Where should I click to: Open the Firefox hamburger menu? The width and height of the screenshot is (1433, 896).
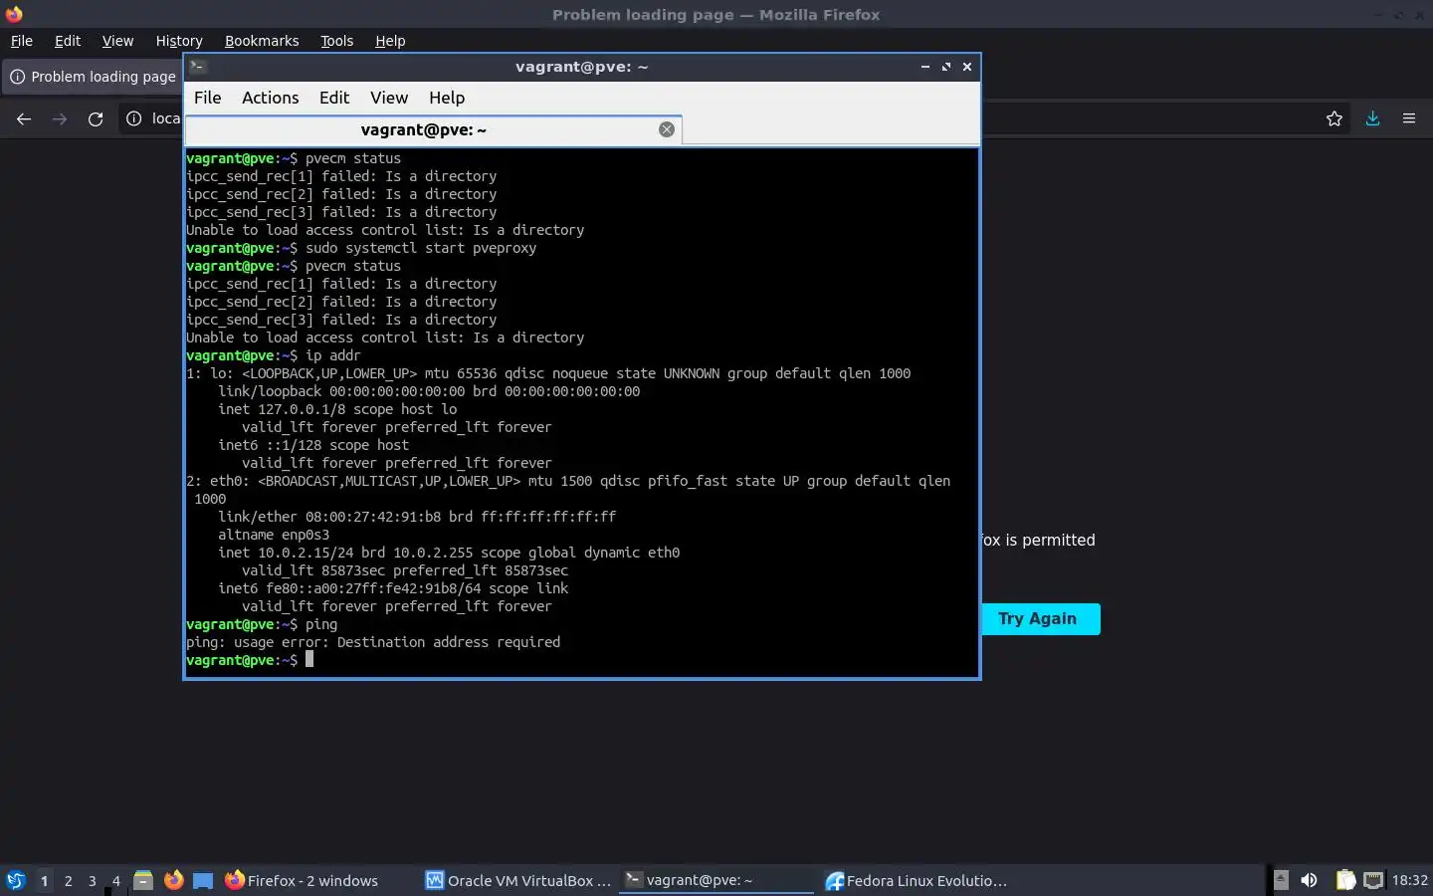(1409, 118)
